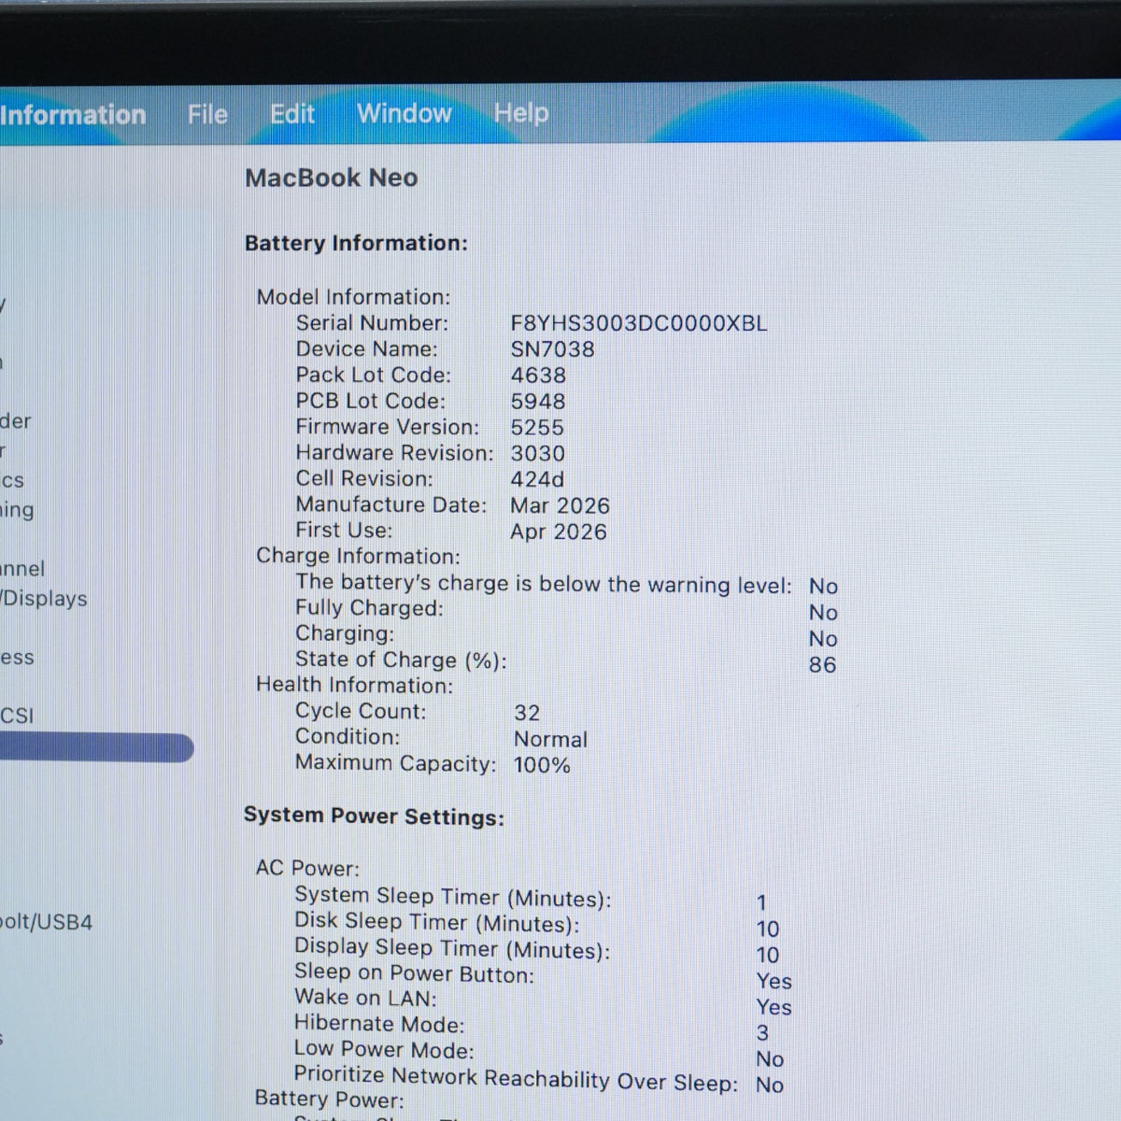Select the sidebar item ending in 'olt/USB4'

[47, 922]
